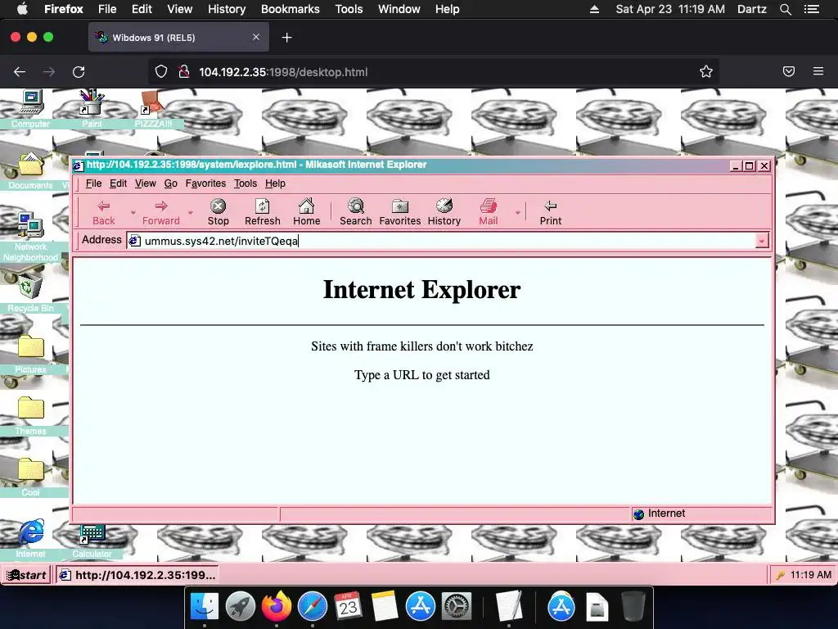Open macOS History menu in Firefox
The height and width of the screenshot is (629, 838).
[x=227, y=9]
